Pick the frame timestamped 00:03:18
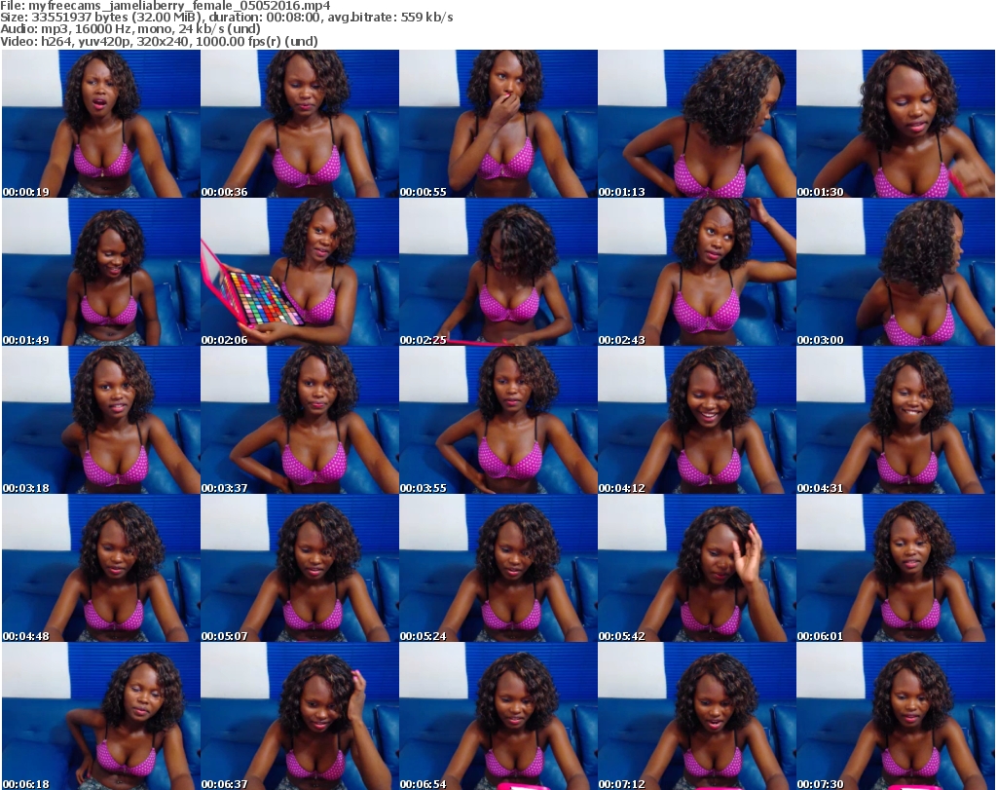The height and width of the screenshot is (790, 997). pyautogui.click(x=101, y=421)
